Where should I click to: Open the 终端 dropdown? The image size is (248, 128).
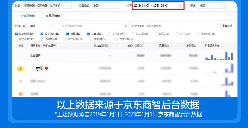(x=211, y=6)
